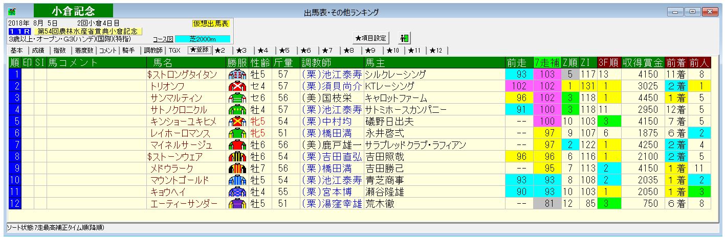The image size is (725, 240).
Task: Select the horse name サンマルティン
Action: click(x=177, y=98)
